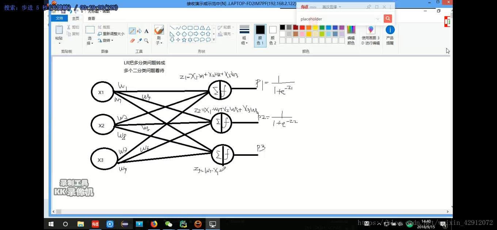Click the Crop (裁剪) button
The width and height of the screenshot is (497, 230).
(104, 27)
